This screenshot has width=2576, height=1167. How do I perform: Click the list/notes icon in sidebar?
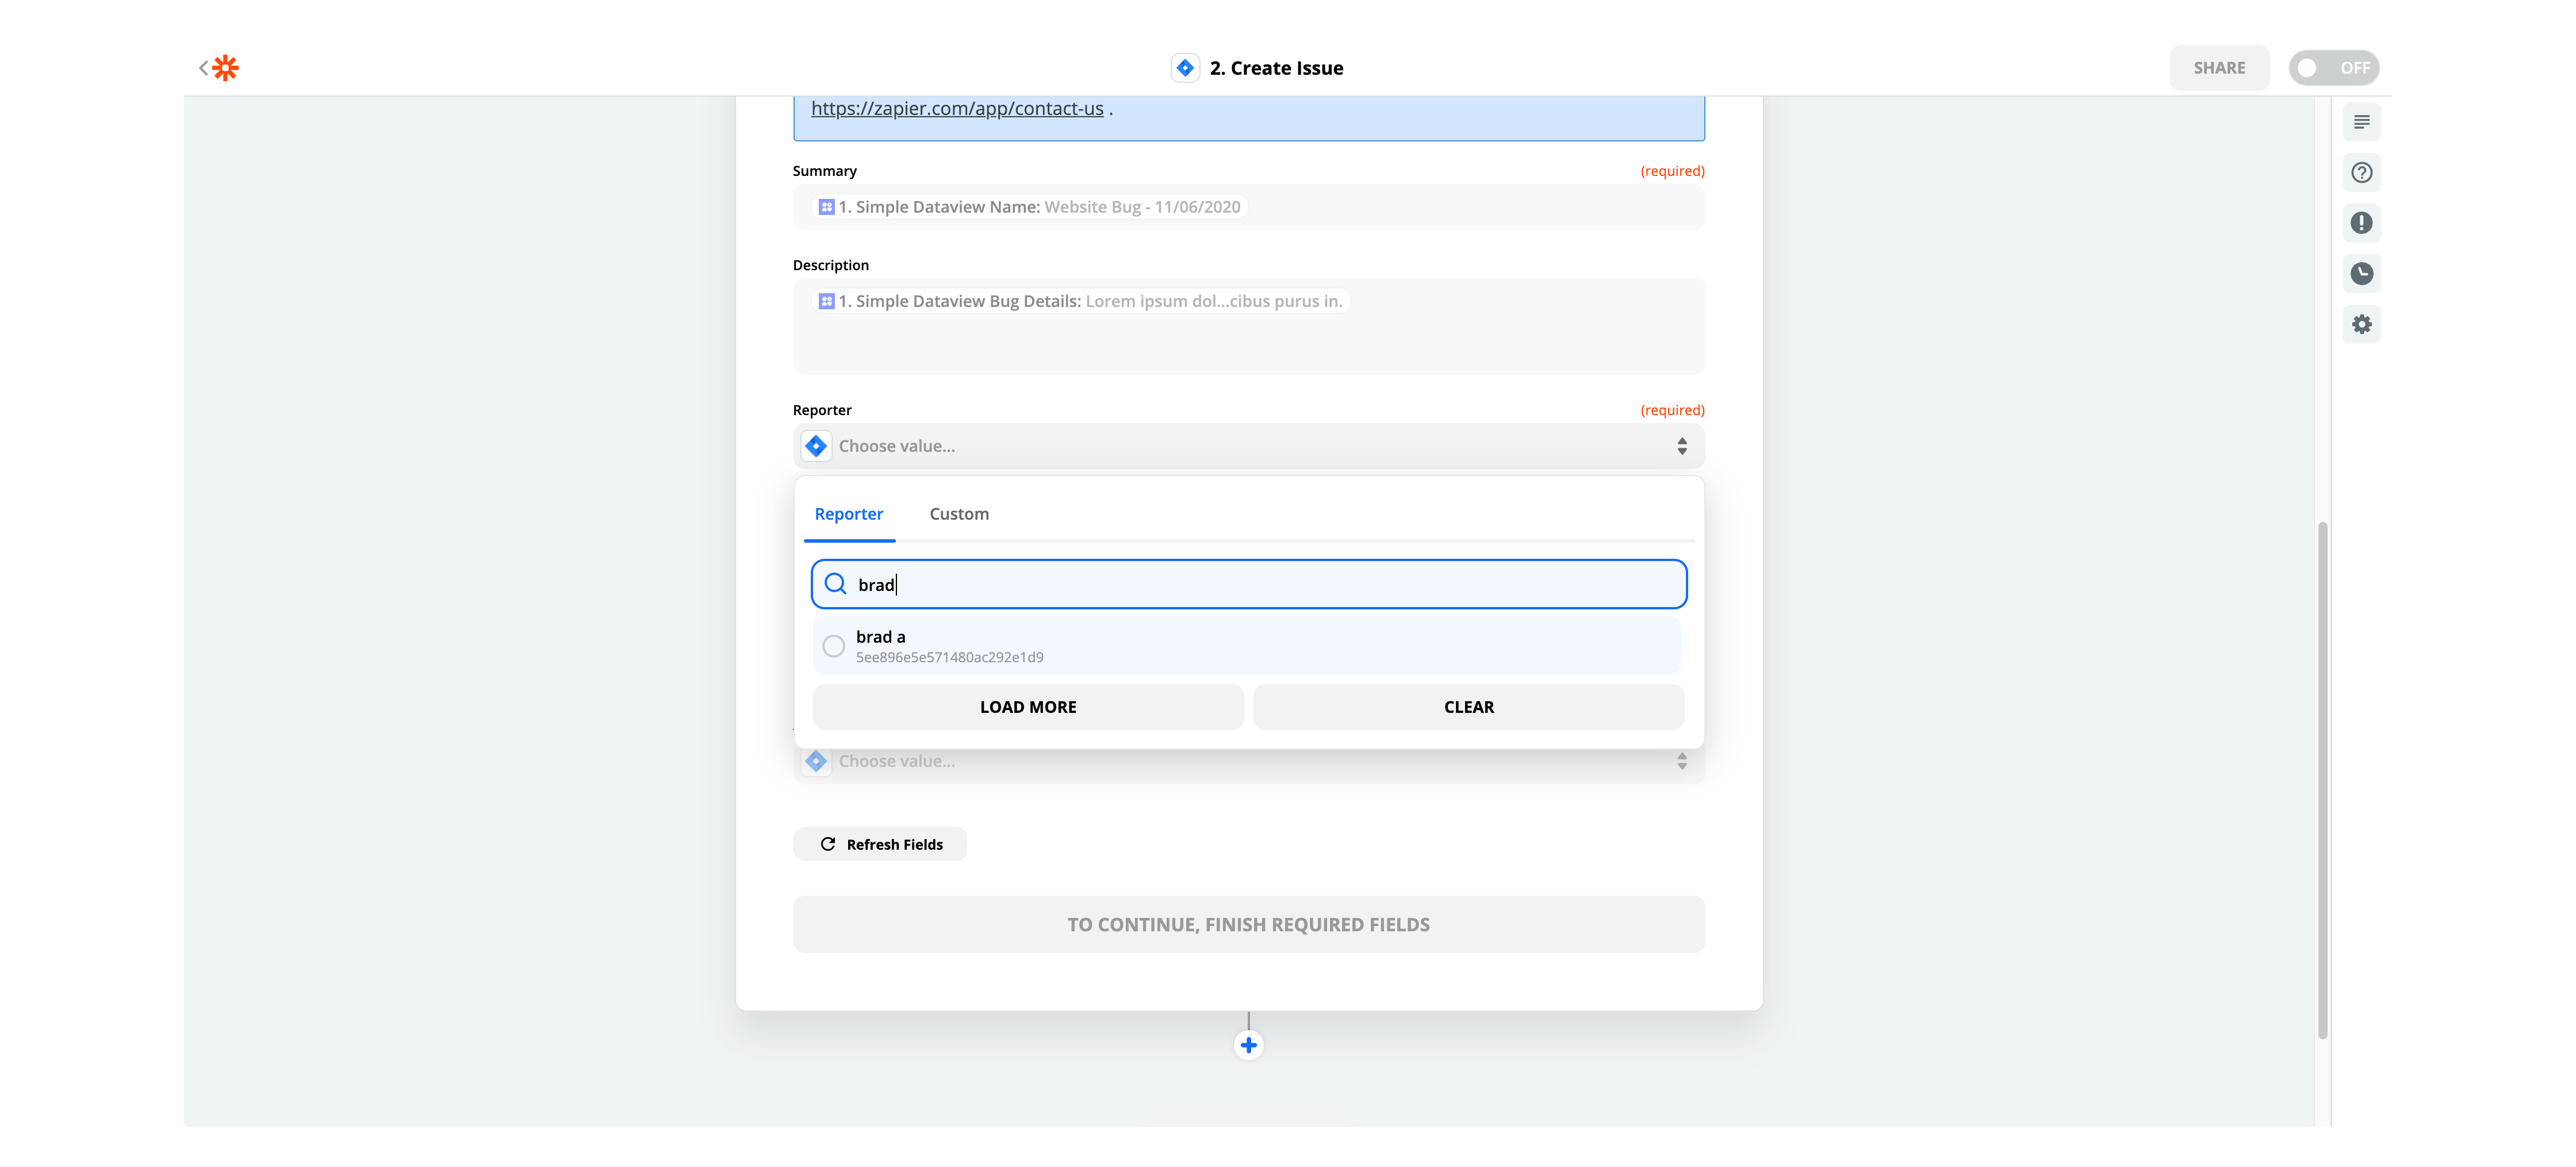(x=2363, y=122)
